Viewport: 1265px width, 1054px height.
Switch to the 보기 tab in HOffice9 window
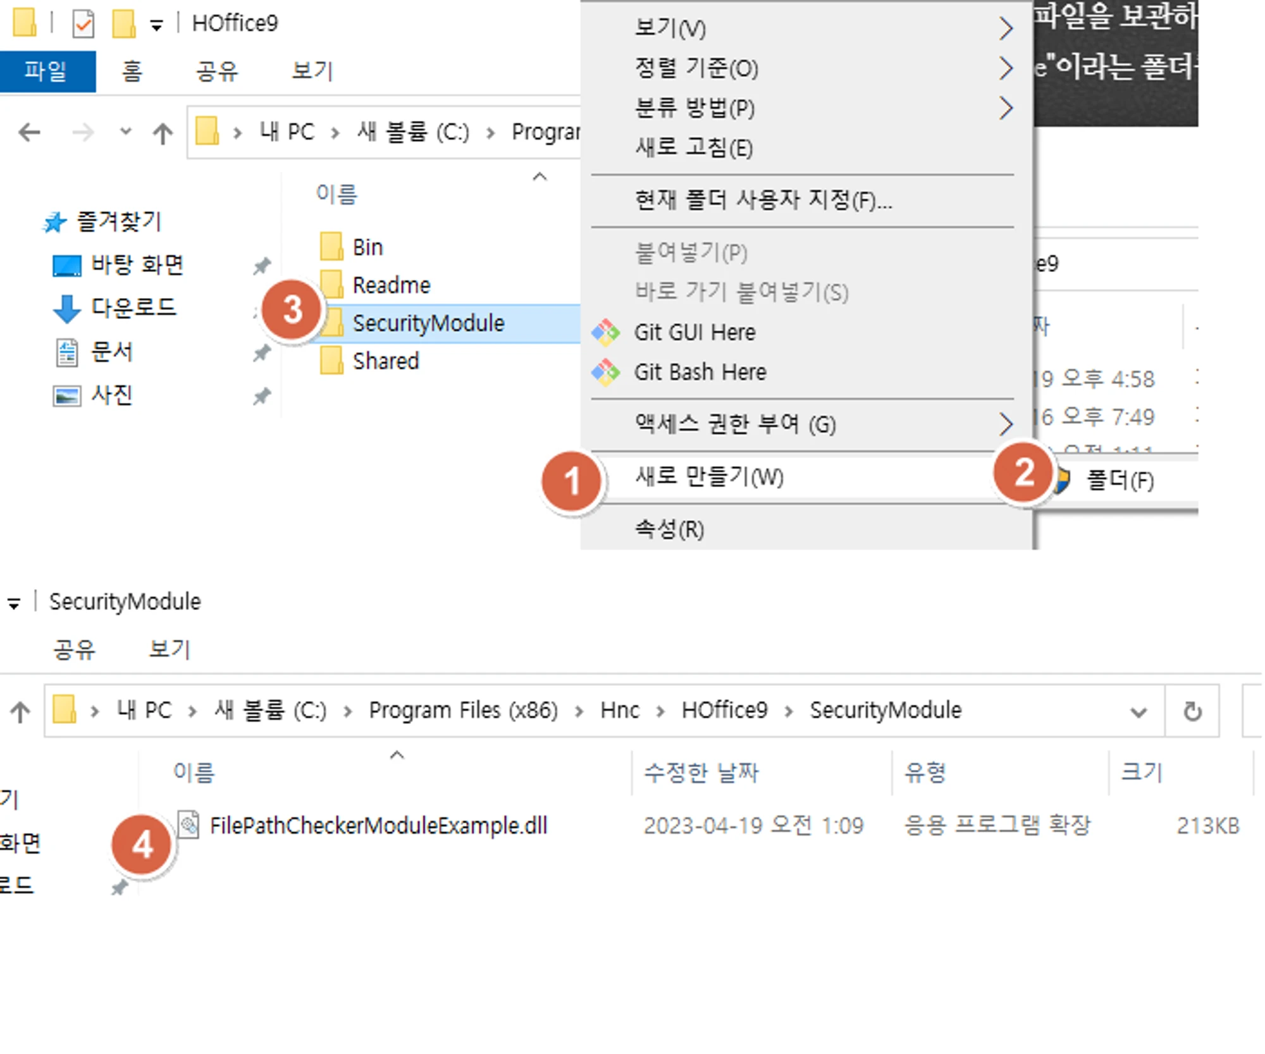pyautogui.click(x=312, y=71)
